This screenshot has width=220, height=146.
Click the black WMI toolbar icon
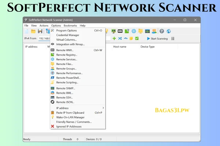[x=120, y=31]
